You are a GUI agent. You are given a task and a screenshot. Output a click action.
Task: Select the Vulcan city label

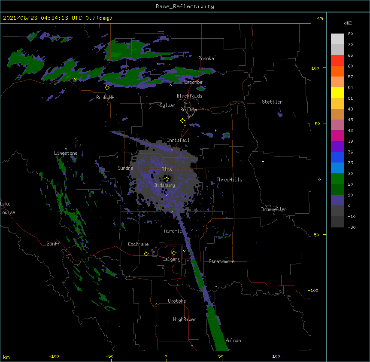click(233, 341)
